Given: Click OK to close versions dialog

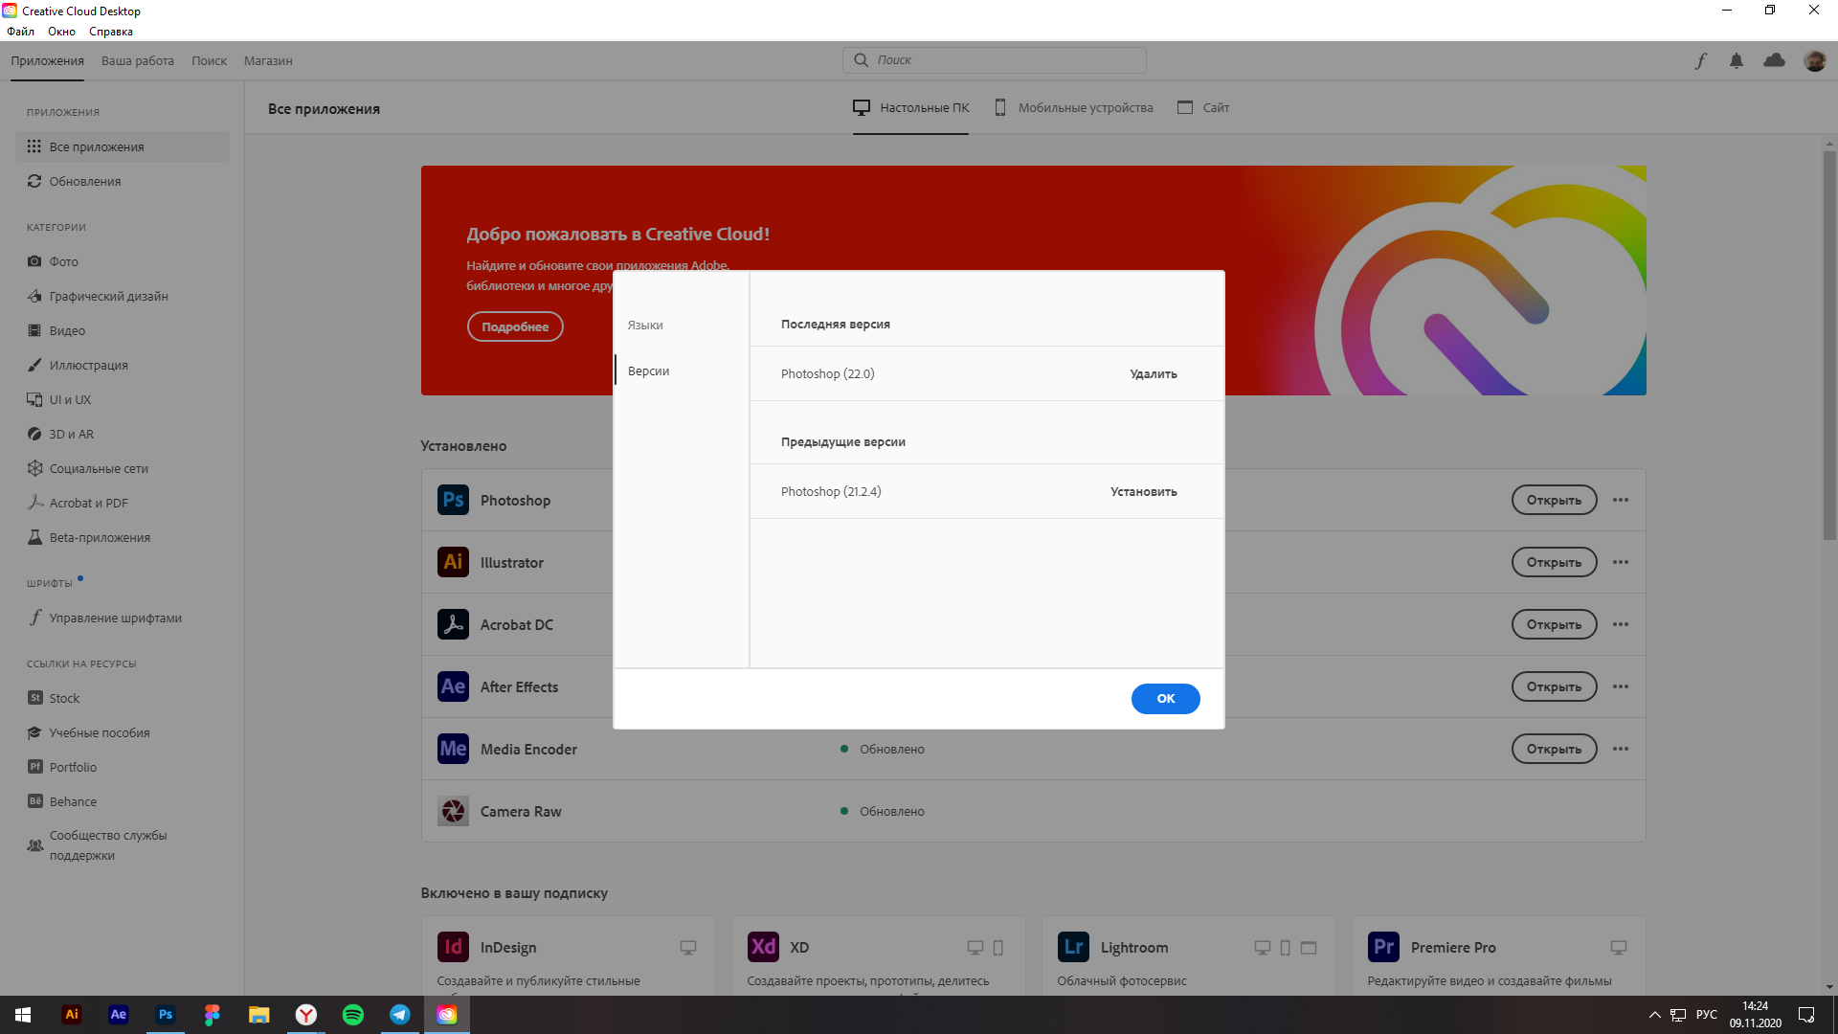Looking at the screenshot, I should [1165, 699].
